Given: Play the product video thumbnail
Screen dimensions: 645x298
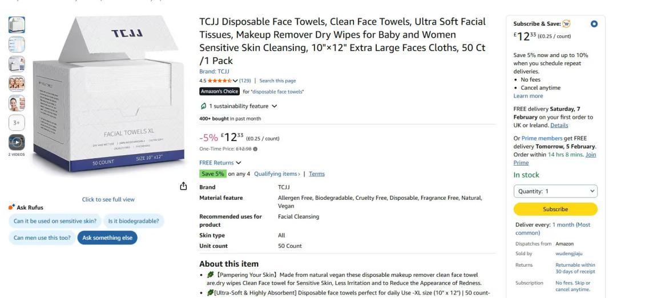Looking at the screenshot, I should click(17, 142).
